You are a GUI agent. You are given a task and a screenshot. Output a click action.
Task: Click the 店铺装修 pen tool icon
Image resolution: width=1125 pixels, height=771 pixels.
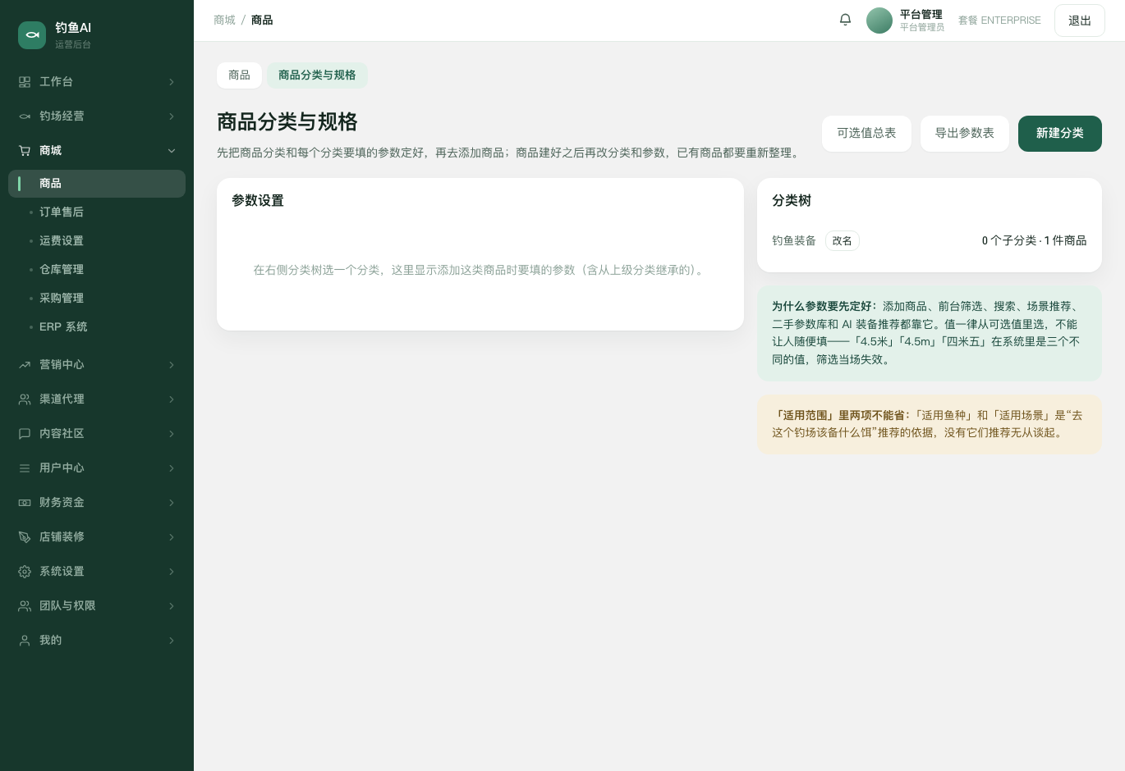point(25,537)
